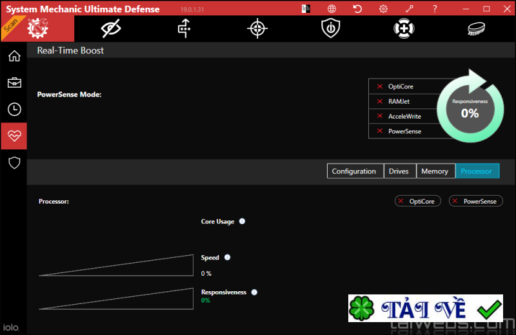Click the Processor: label
The image size is (516, 335).
tap(54, 201)
